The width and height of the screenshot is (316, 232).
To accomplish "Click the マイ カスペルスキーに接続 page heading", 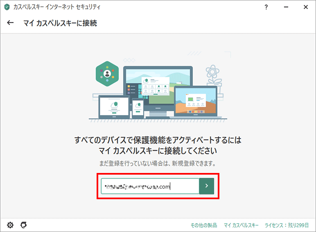I will pyautogui.click(x=60, y=23).
